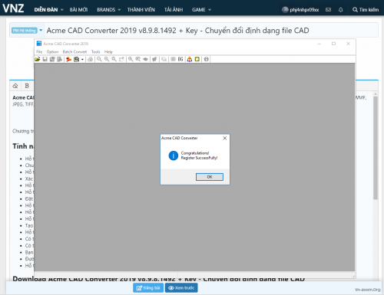This screenshot has width=384, height=295.
Task: Click the Đăng bài post button
Action: [148, 288]
